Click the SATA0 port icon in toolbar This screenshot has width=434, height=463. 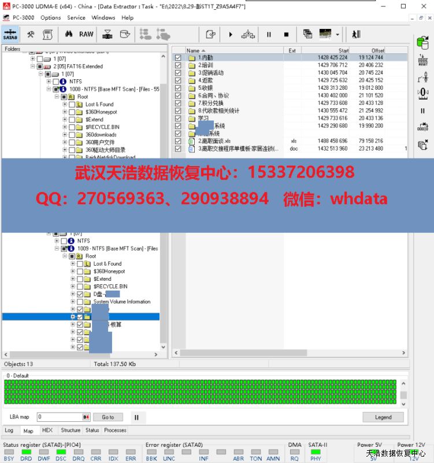10,35
